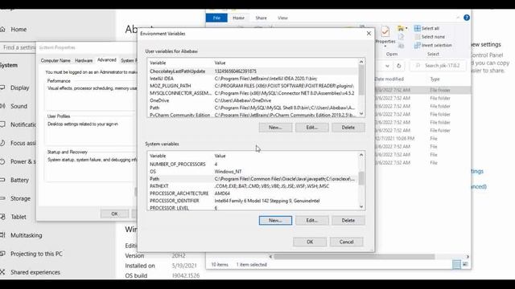
Task: Click Find a setting search box
Action: (18, 47)
